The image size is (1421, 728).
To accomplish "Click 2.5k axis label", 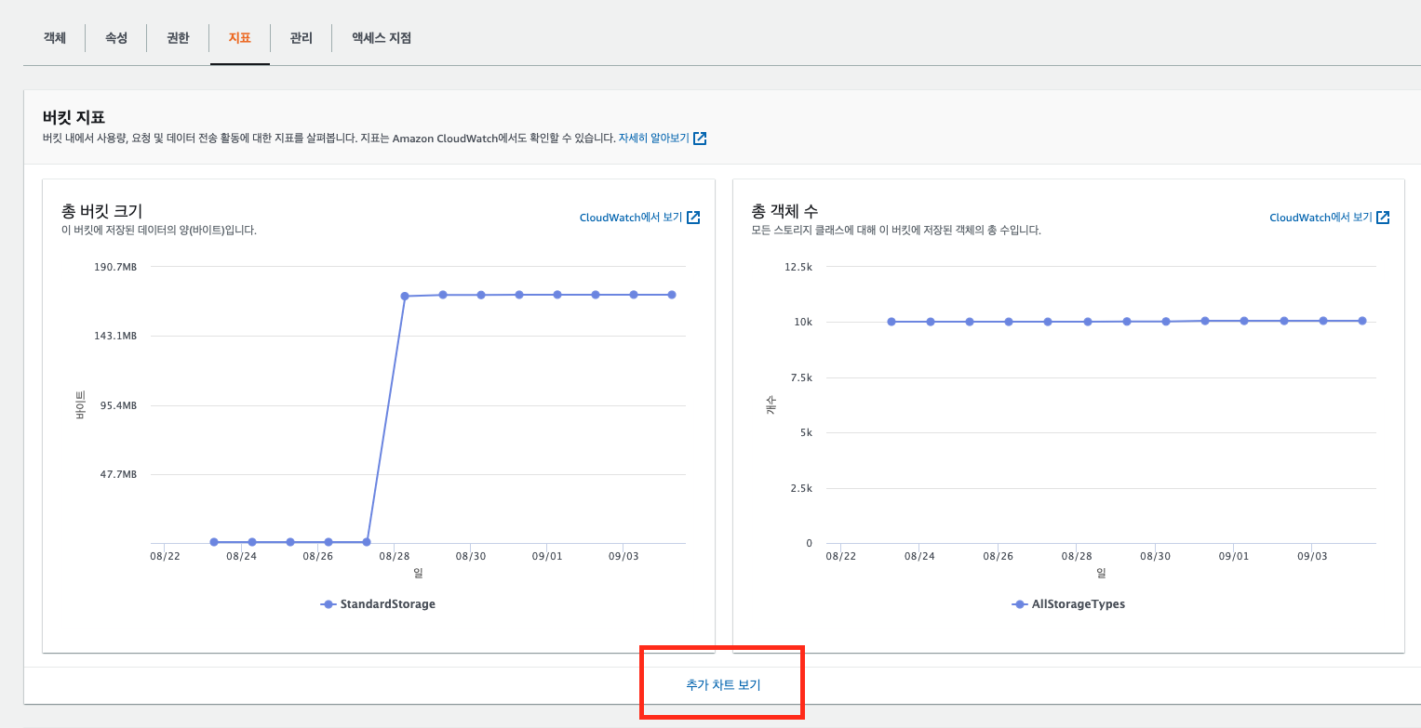I will [x=802, y=488].
